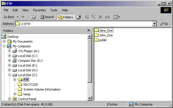This screenshot has width=173, height=108.
Task: Select Local Disk (H:) drive icon
Action: tap(15, 70)
